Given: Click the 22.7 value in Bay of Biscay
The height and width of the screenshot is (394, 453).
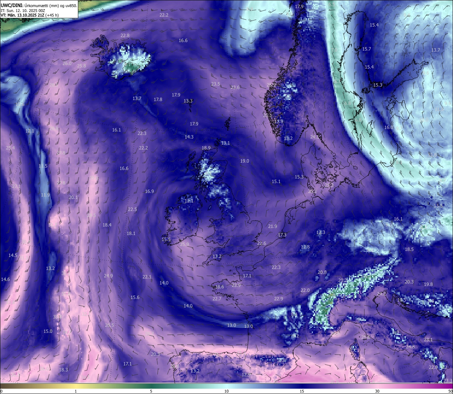Looking at the screenshot, I should coord(217,299).
